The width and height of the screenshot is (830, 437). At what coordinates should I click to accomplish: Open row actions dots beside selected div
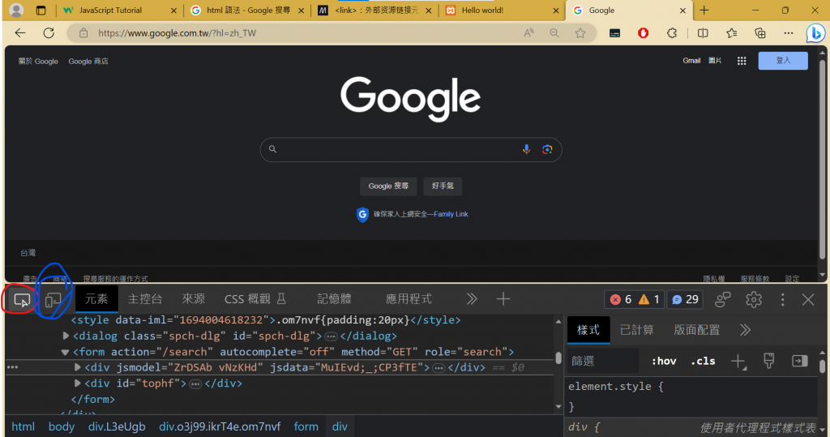(13, 367)
